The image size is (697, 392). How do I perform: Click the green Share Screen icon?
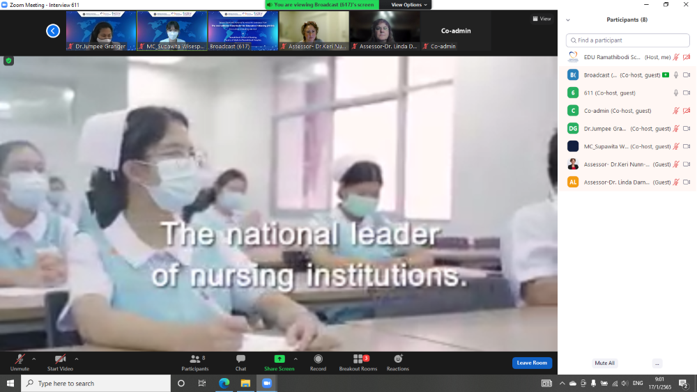pyautogui.click(x=279, y=359)
